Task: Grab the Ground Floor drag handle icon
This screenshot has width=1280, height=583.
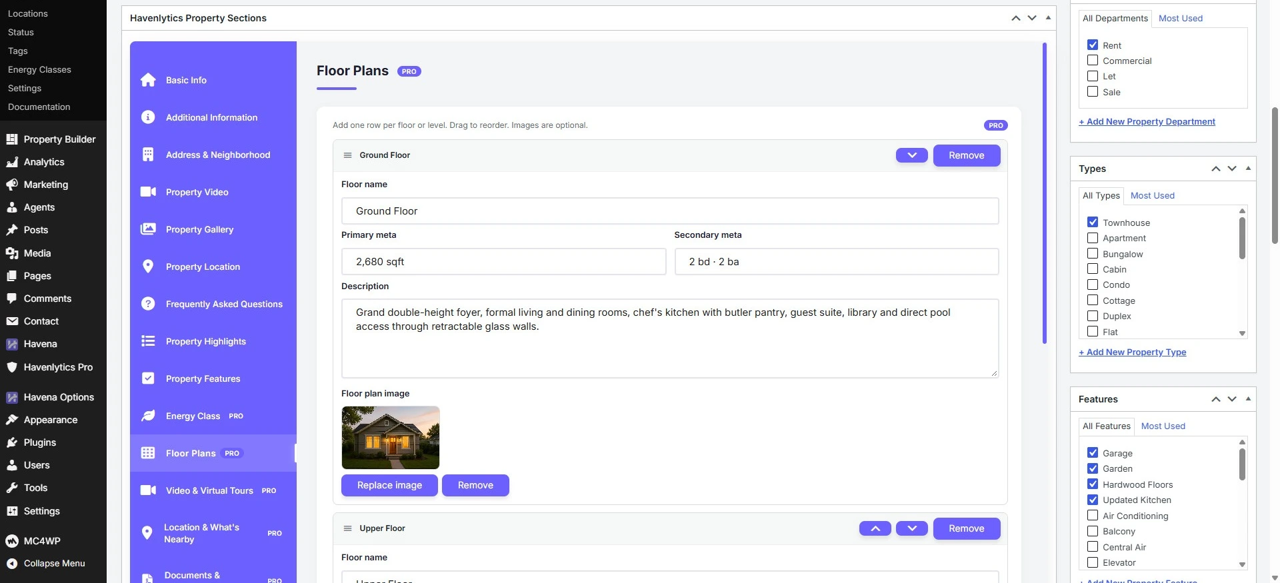Action: [347, 155]
